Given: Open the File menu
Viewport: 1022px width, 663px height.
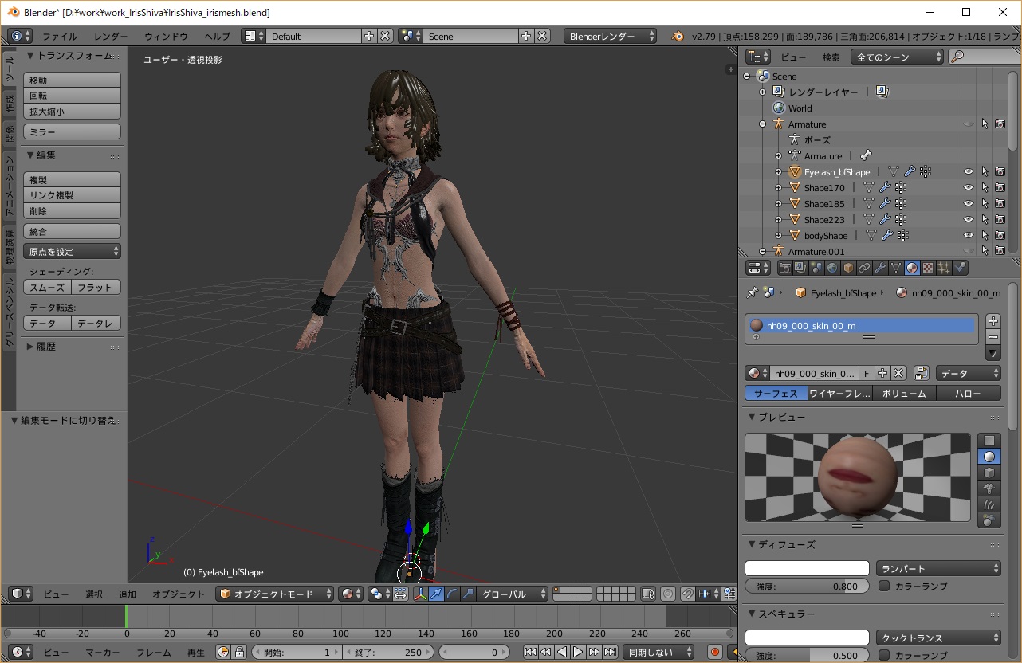Looking at the screenshot, I should pyautogui.click(x=60, y=36).
